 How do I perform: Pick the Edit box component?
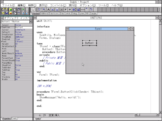tap(53, 10)
